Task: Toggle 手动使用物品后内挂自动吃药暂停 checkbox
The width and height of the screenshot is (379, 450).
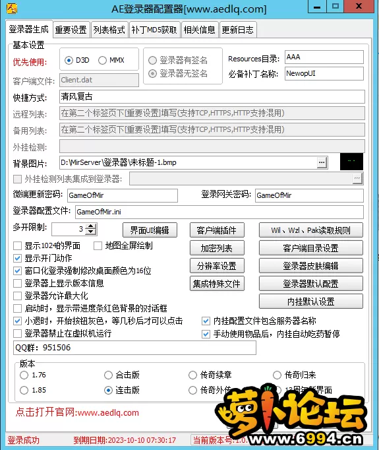Action: coord(206,334)
